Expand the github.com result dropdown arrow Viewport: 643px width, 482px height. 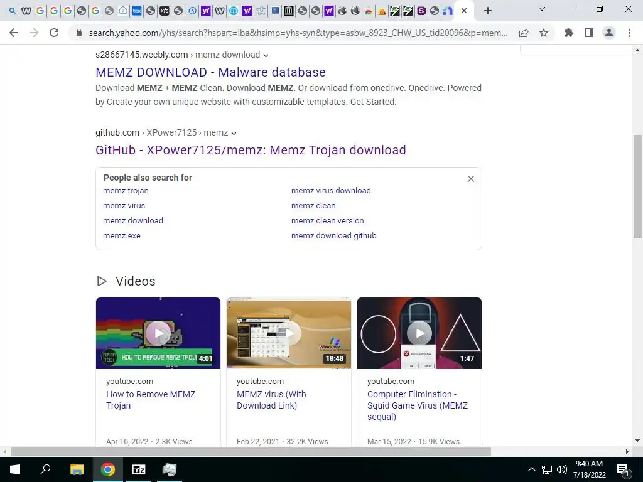(x=234, y=133)
